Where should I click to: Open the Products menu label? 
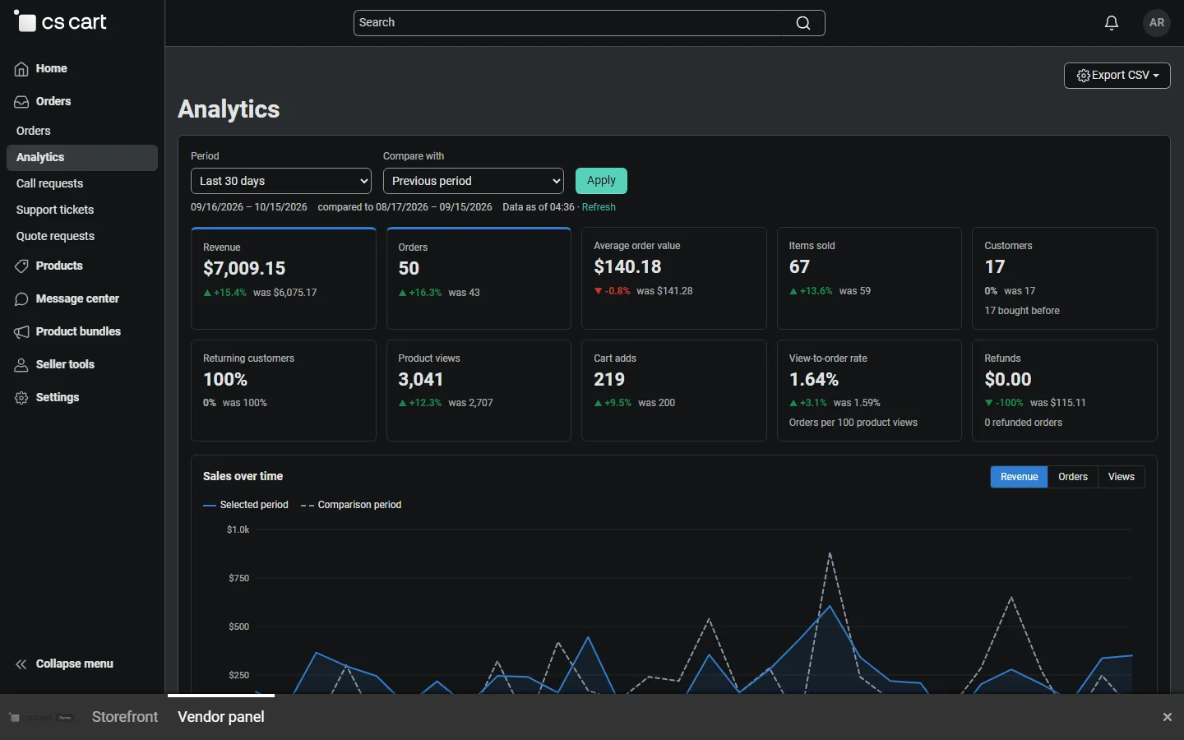[x=59, y=266]
